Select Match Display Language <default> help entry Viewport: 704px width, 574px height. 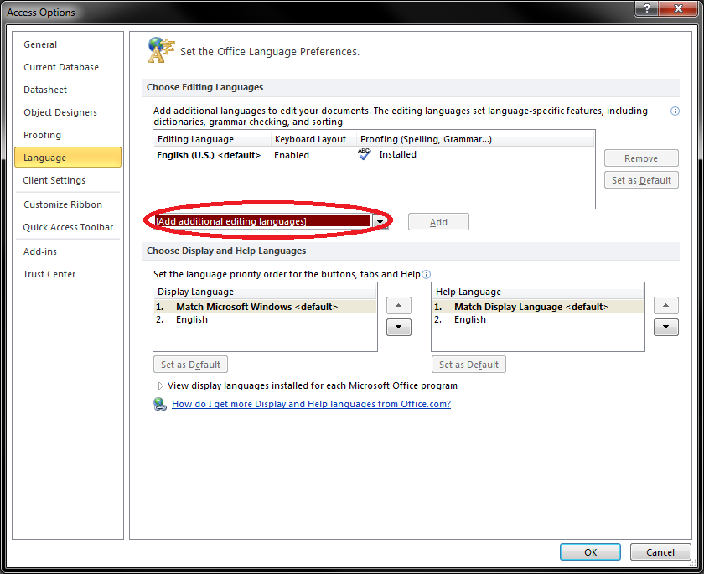[x=538, y=307]
